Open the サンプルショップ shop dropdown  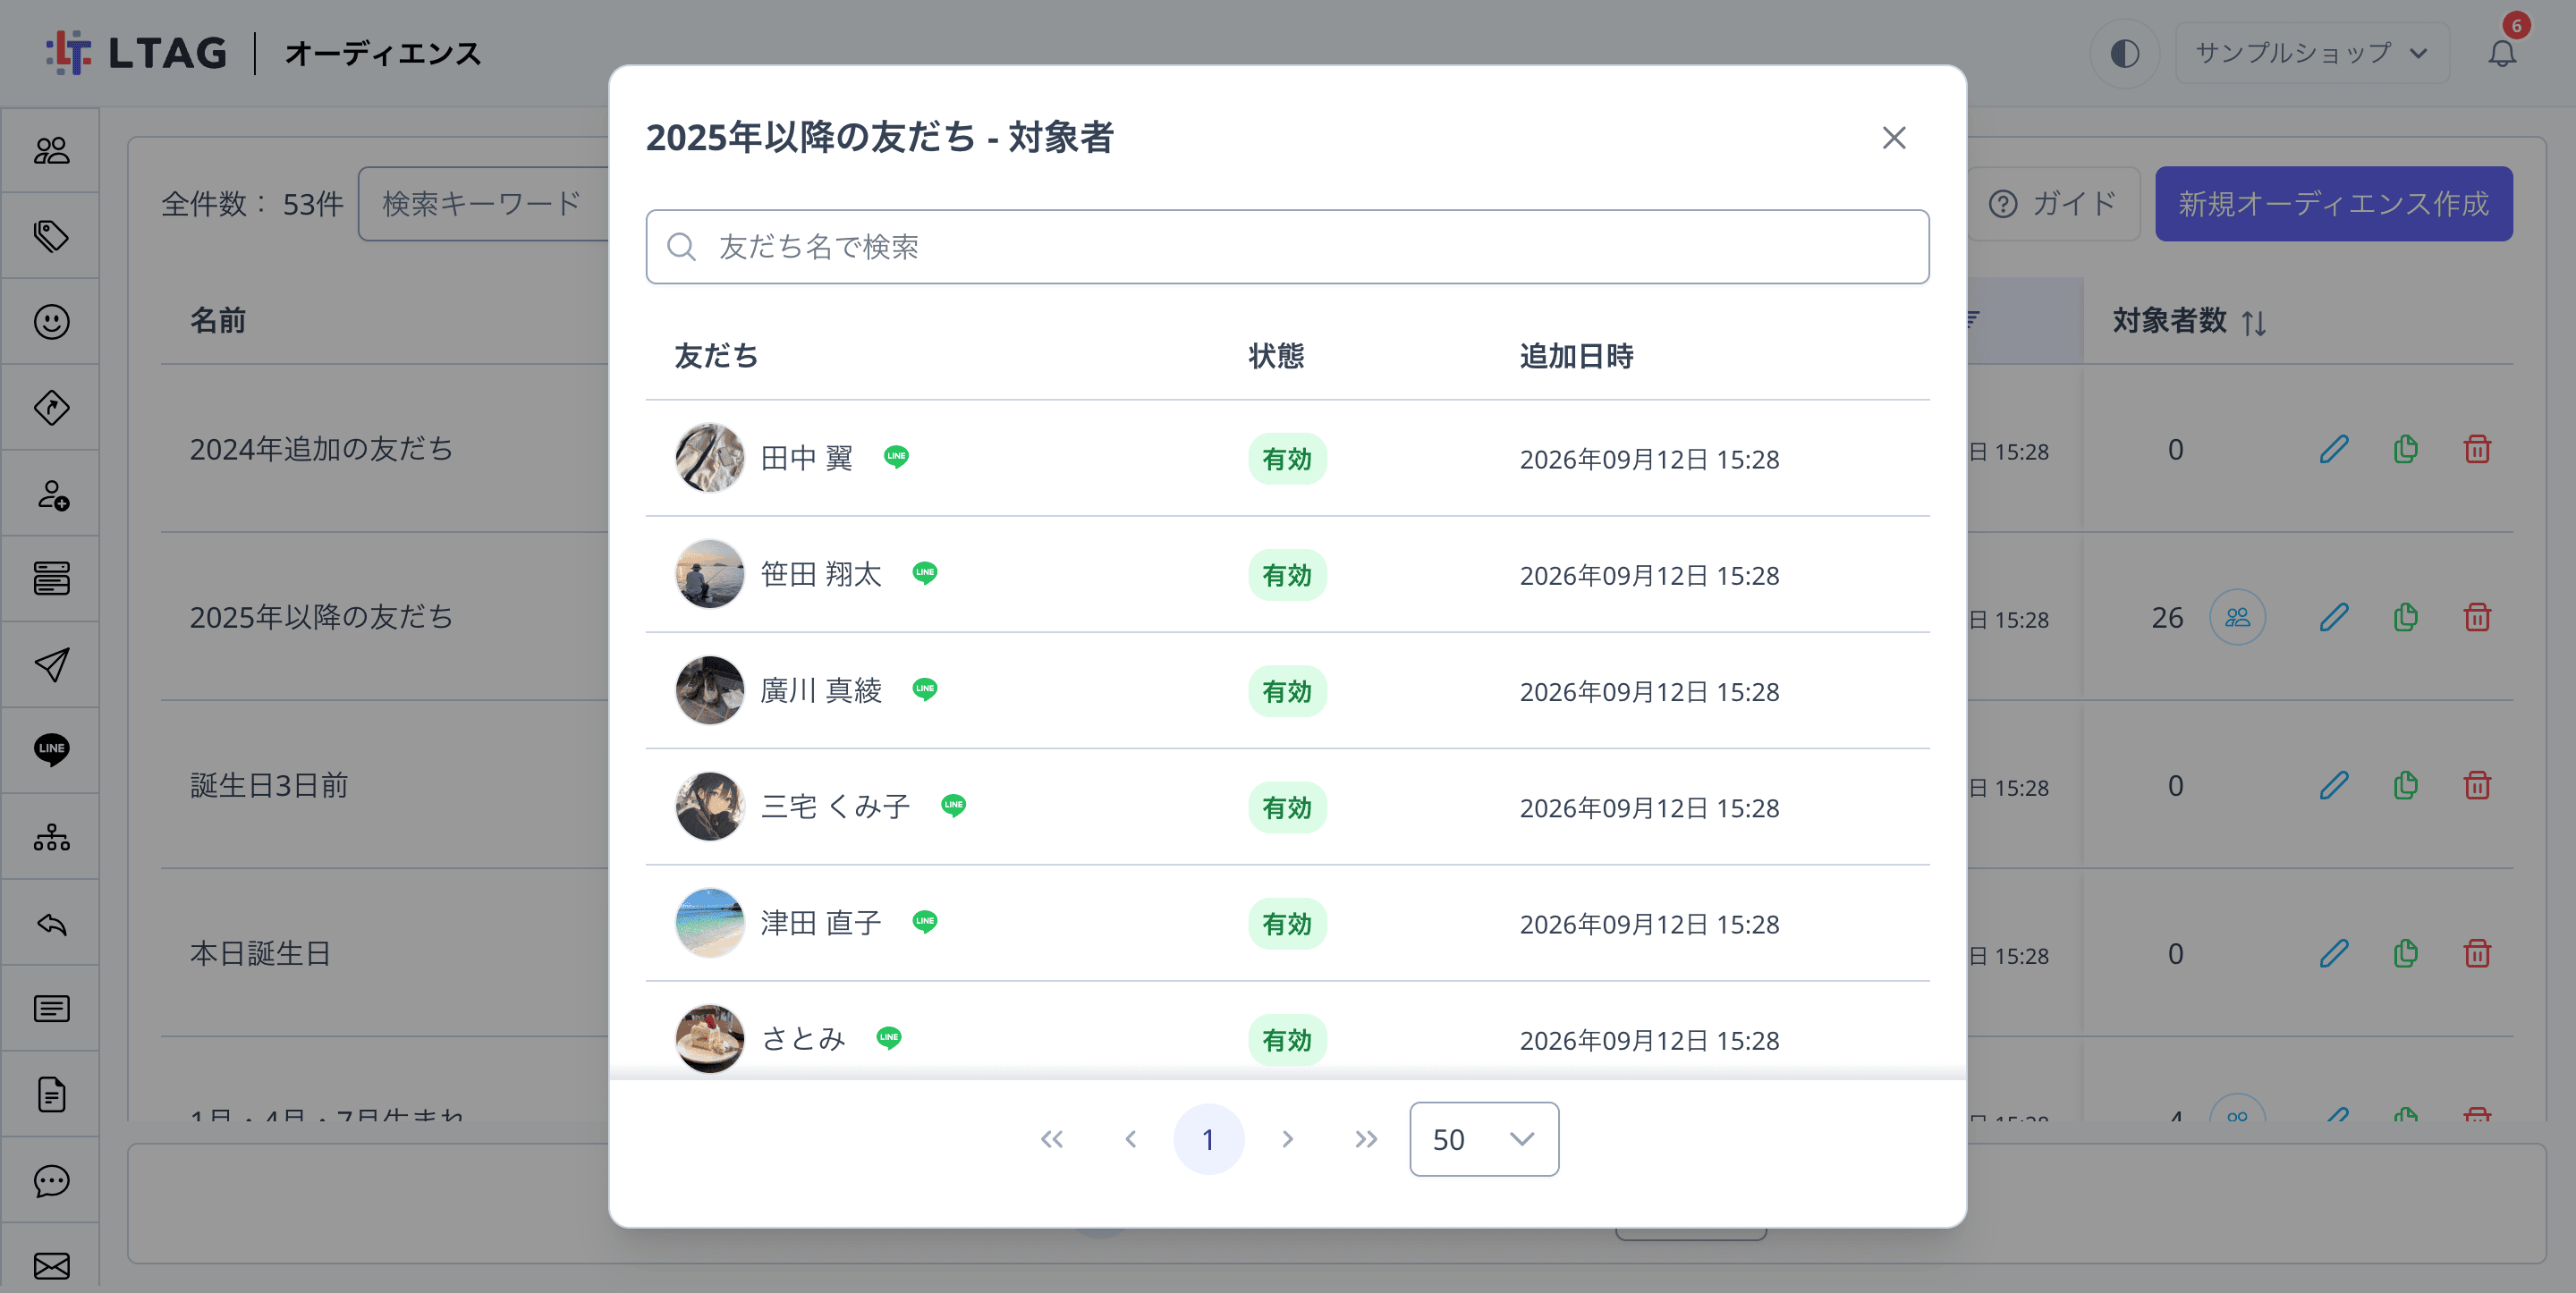tap(2312, 53)
